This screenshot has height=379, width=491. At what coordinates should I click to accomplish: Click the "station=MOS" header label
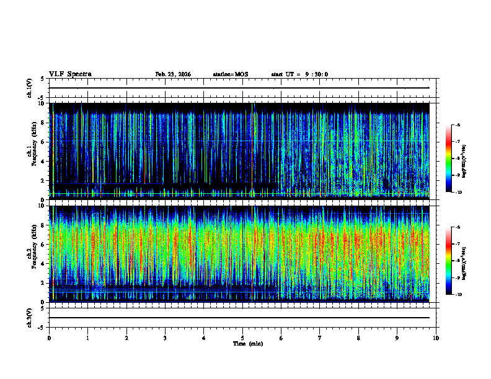coord(231,74)
